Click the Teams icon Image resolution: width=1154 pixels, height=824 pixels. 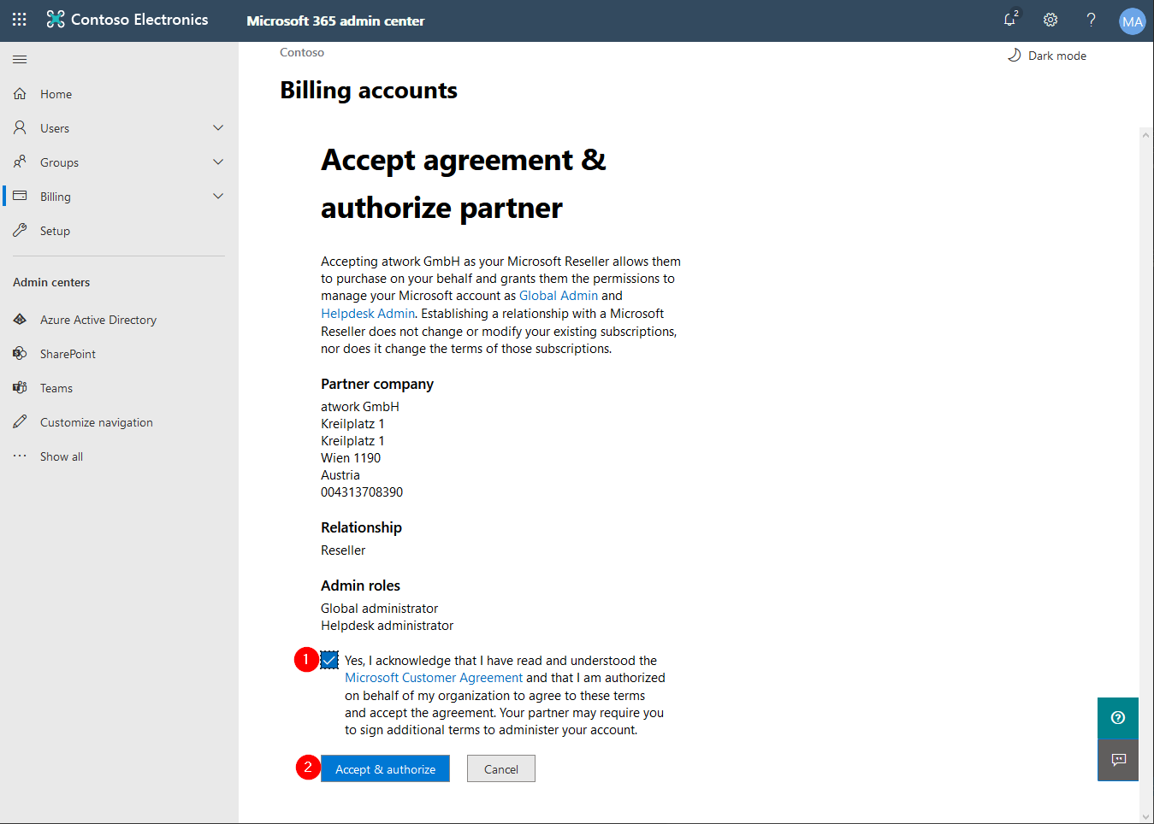coord(20,387)
